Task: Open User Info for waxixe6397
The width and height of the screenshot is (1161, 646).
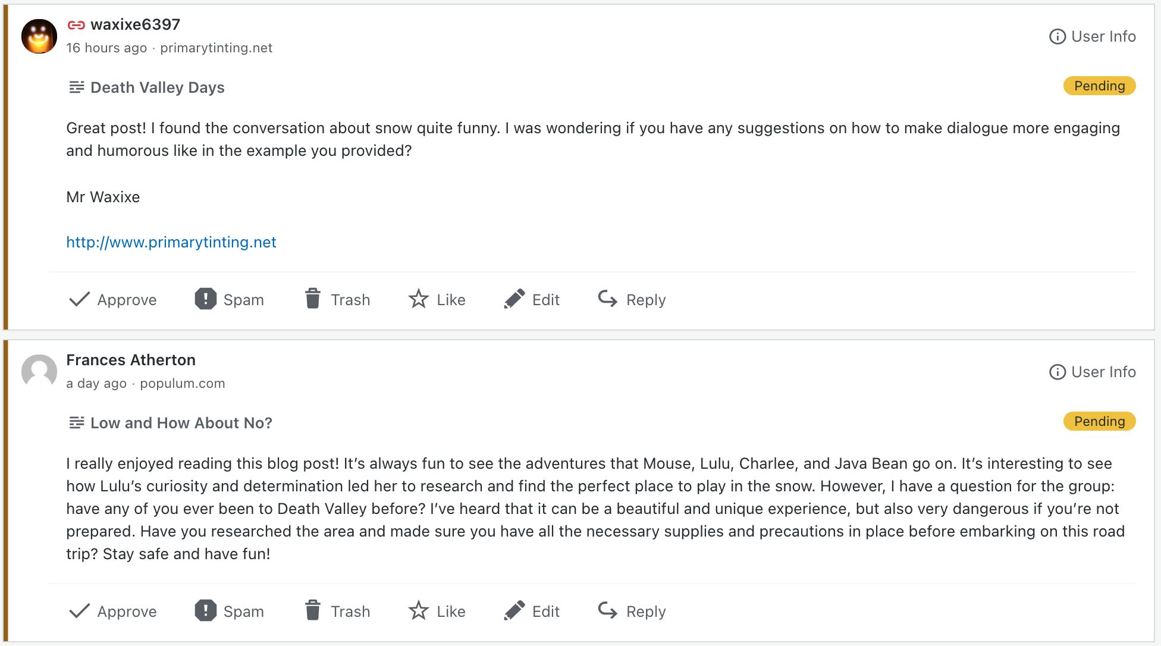Action: pyautogui.click(x=1093, y=37)
